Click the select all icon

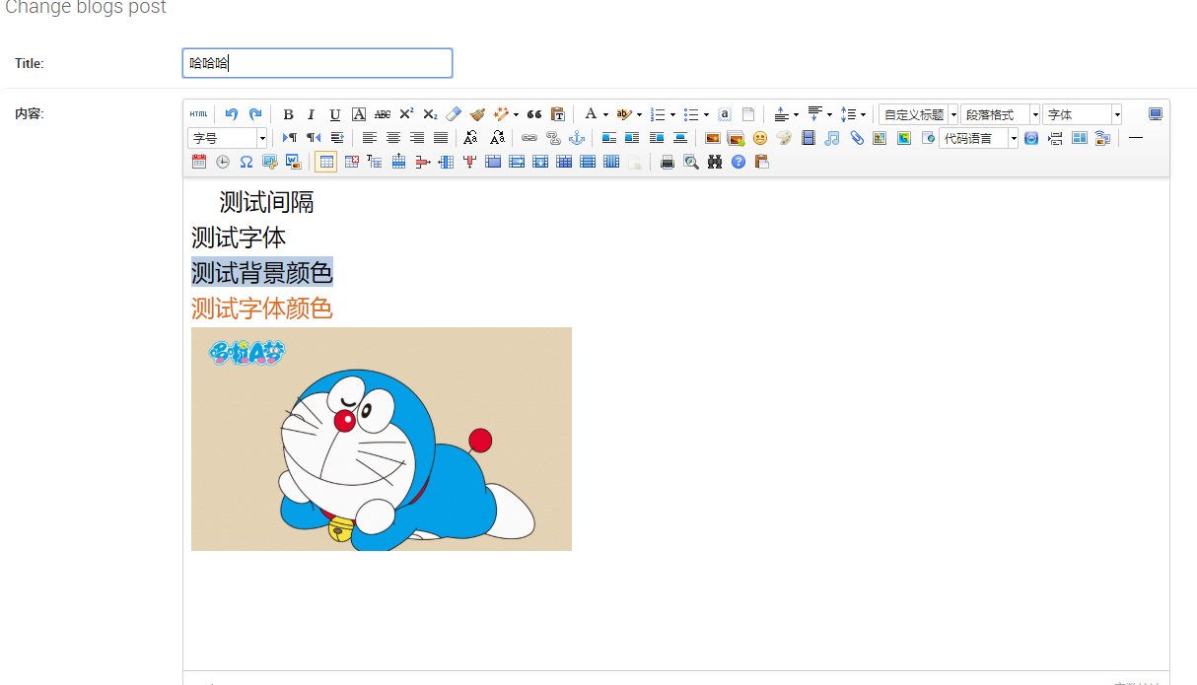[725, 114]
